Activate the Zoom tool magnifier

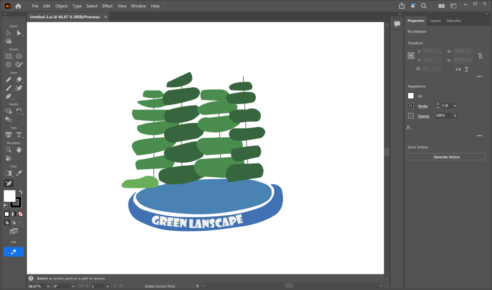coord(9,150)
